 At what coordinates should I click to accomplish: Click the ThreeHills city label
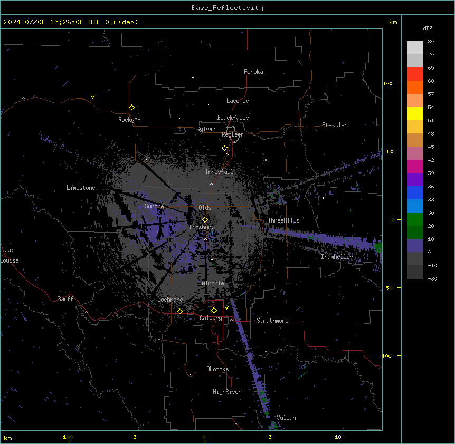(283, 220)
